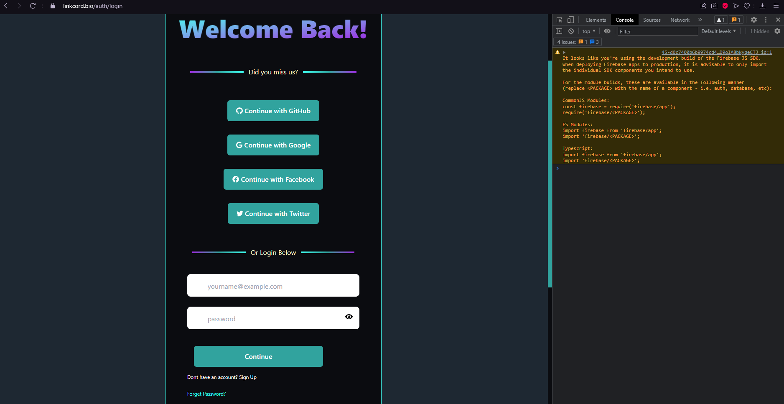Open the browser downloads icon
784x404 pixels.
pyautogui.click(x=762, y=6)
